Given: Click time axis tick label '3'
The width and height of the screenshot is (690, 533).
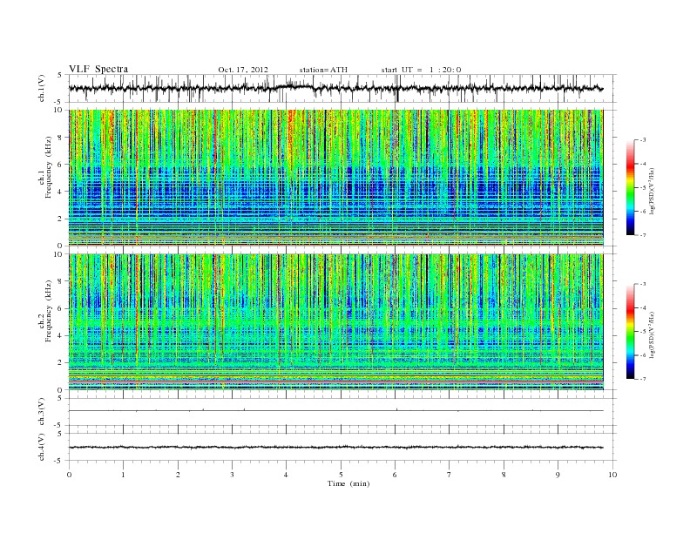Looking at the screenshot, I should pos(232,475).
